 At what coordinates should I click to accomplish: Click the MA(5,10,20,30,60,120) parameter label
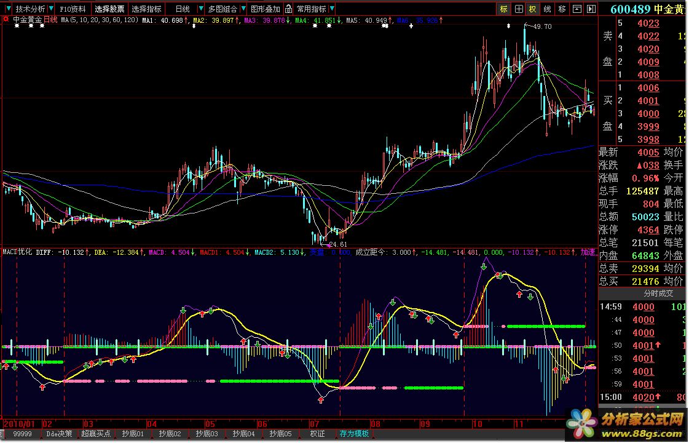click(x=100, y=20)
